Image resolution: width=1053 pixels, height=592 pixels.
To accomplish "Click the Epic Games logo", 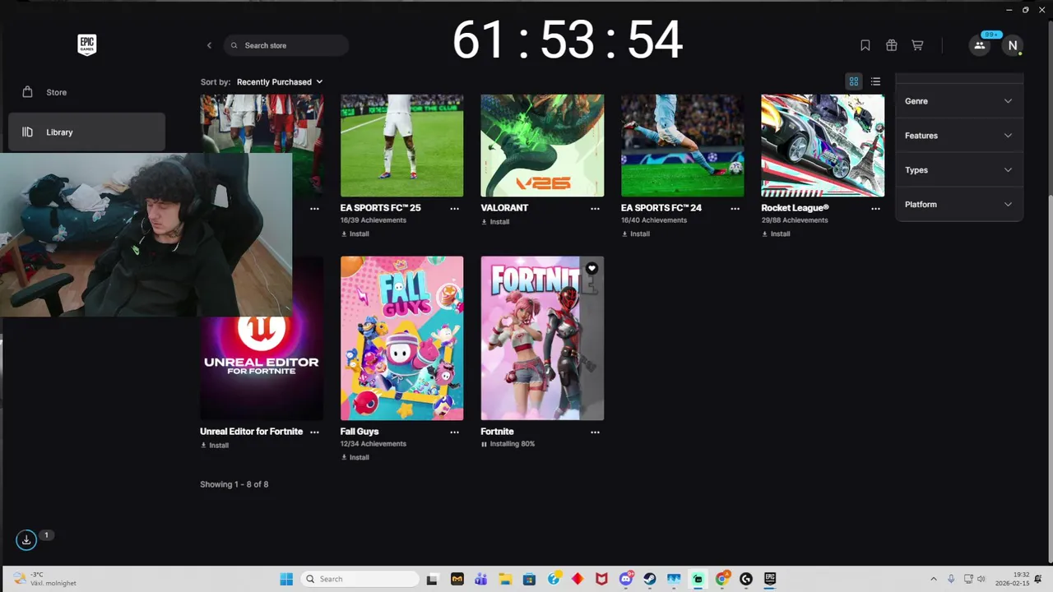I will [x=86, y=45].
